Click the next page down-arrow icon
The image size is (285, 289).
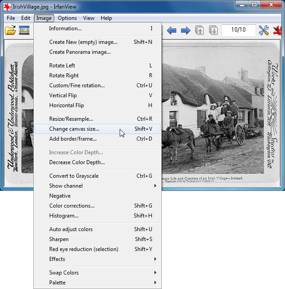(213, 30)
